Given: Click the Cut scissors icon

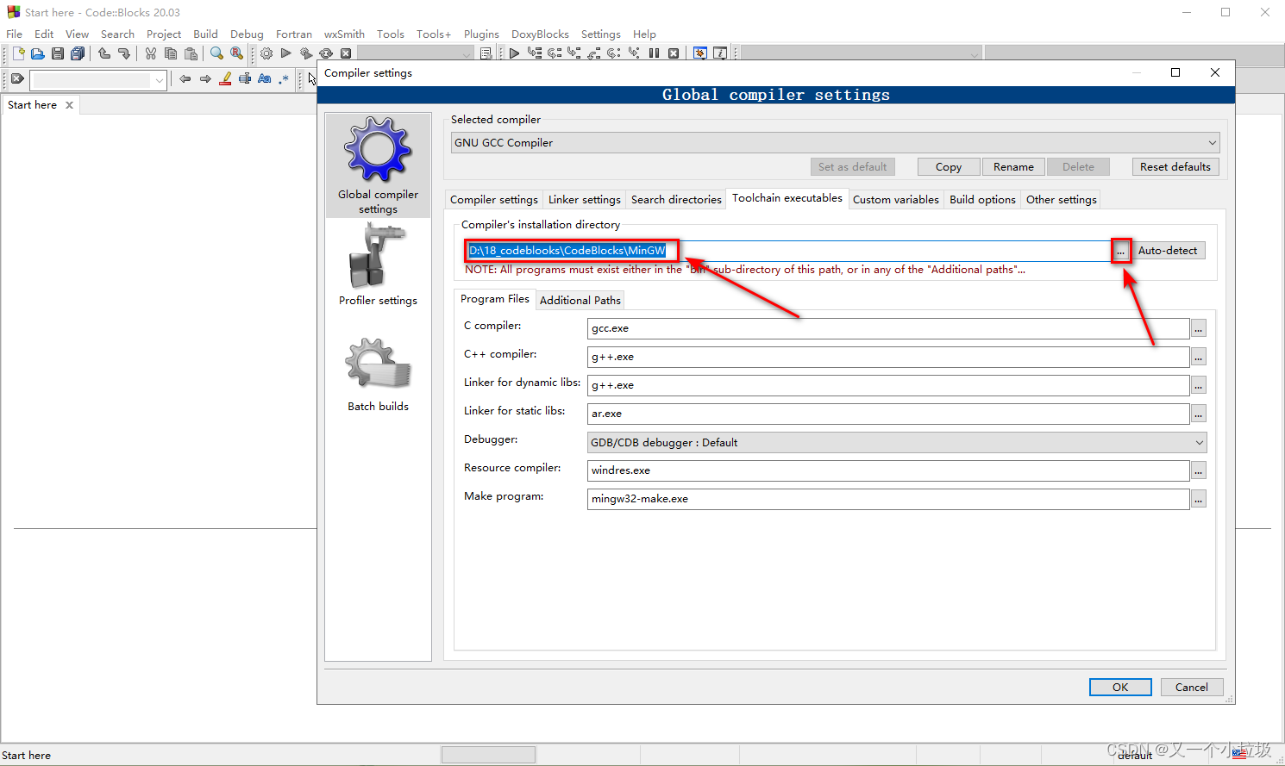Looking at the screenshot, I should [151, 53].
